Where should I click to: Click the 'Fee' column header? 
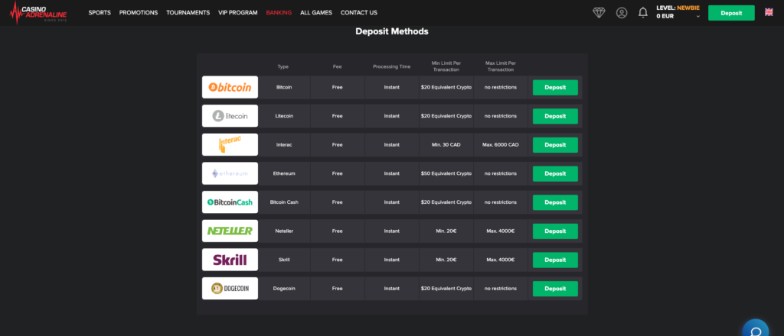(x=337, y=66)
